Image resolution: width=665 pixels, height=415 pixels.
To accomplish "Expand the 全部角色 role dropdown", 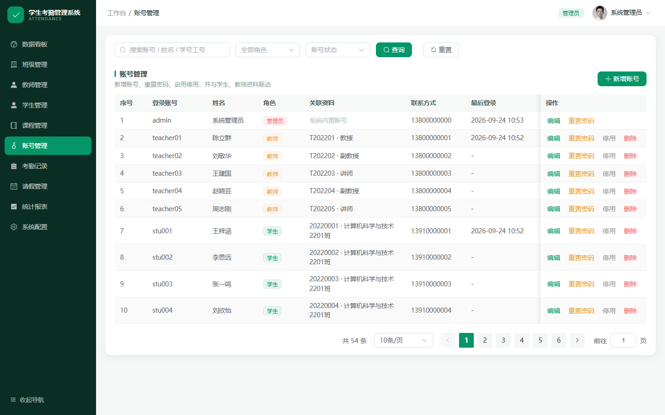I will tap(268, 50).
